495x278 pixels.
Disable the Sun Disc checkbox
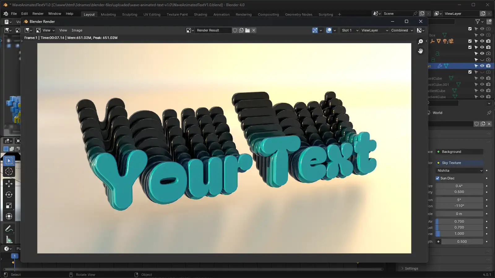click(x=437, y=178)
